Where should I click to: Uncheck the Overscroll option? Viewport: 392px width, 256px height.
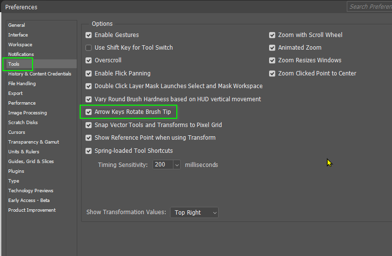88,60
